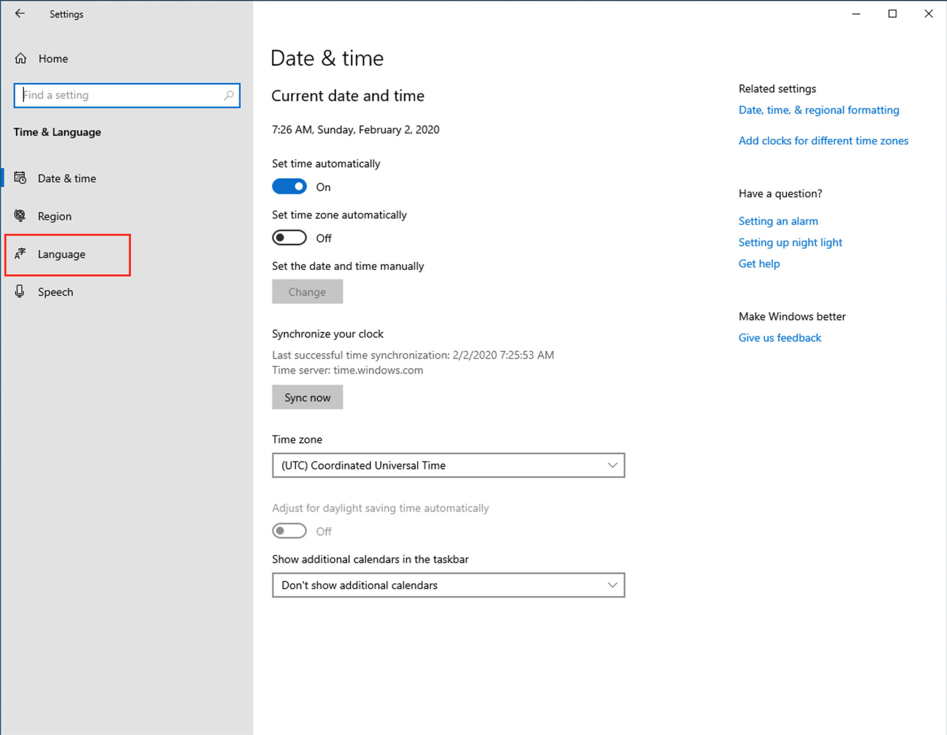The height and width of the screenshot is (735, 947).
Task: Toggle Adjust for daylight saving time
Action: (289, 531)
